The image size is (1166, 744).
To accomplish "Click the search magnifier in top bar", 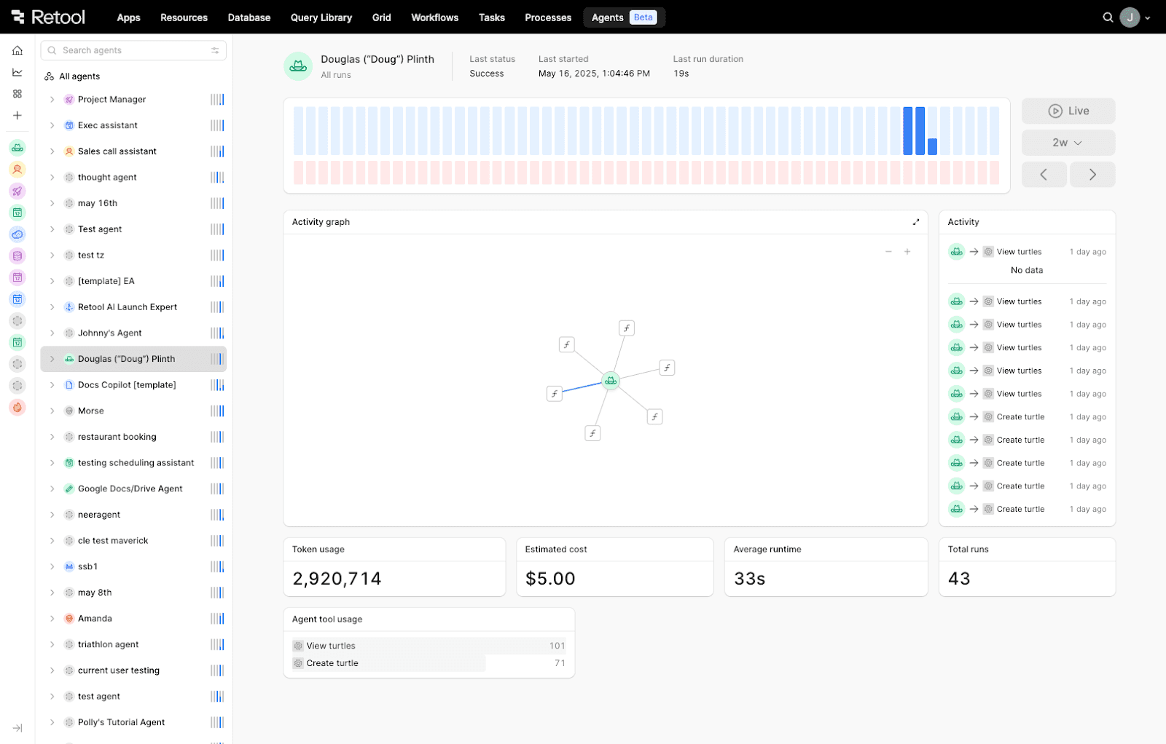I will point(1108,17).
